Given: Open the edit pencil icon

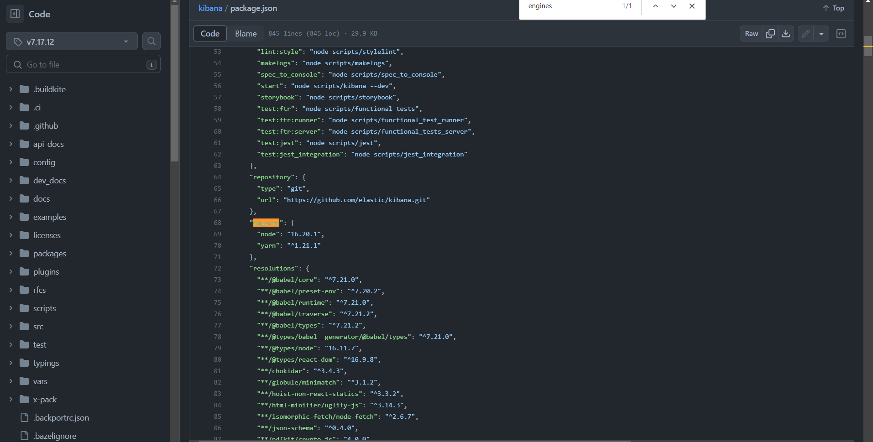Looking at the screenshot, I should pos(806,33).
